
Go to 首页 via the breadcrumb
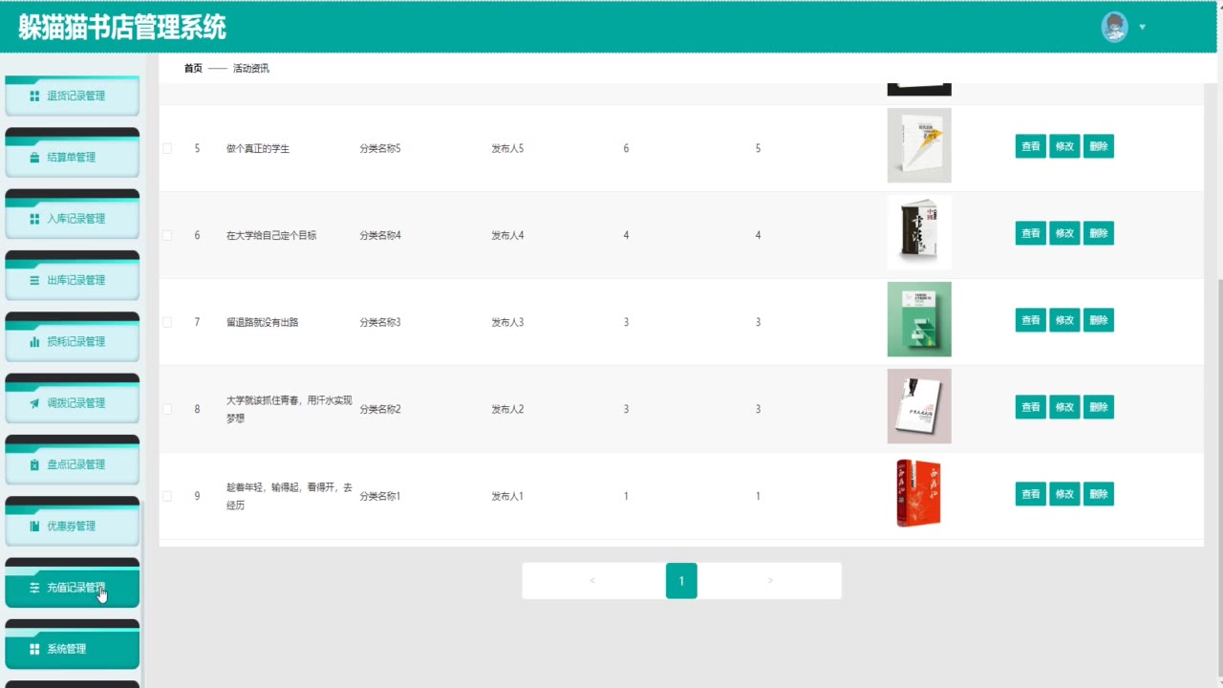click(x=193, y=69)
